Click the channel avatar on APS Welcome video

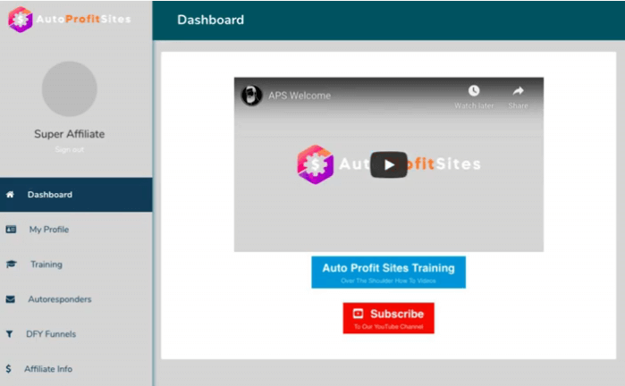pos(251,96)
